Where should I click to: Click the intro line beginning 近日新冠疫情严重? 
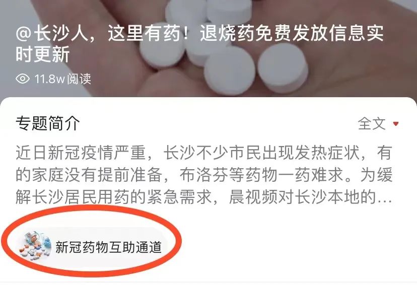(x=203, y=153)
